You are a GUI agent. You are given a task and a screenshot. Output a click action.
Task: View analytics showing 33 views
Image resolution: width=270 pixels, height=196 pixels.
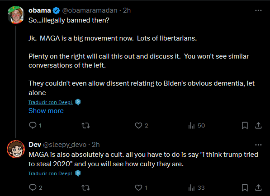click(196, 187)
